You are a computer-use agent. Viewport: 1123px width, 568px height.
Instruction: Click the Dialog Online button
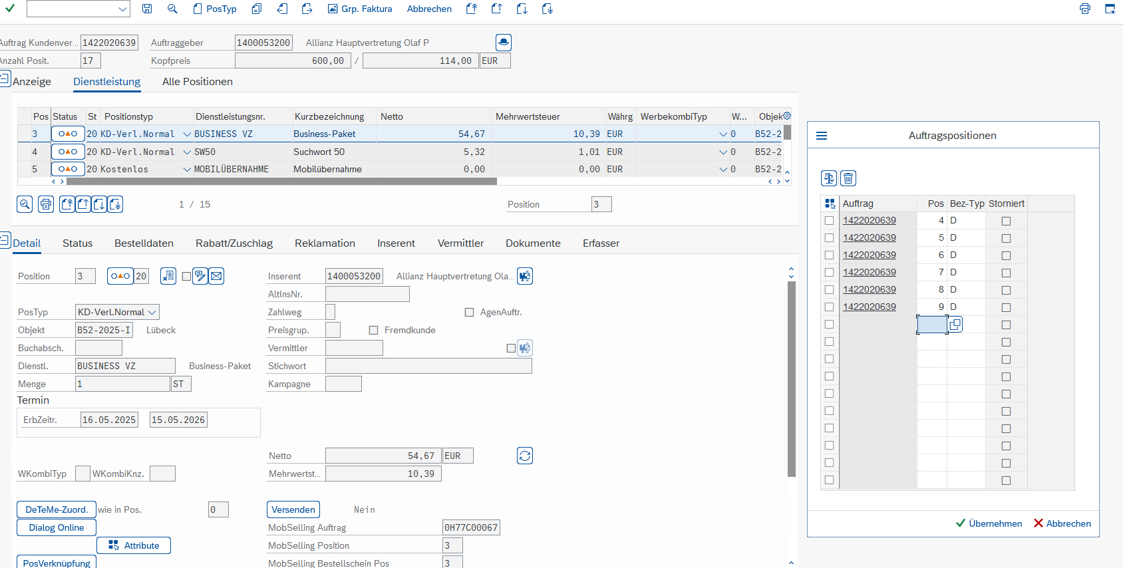[57, 527]
